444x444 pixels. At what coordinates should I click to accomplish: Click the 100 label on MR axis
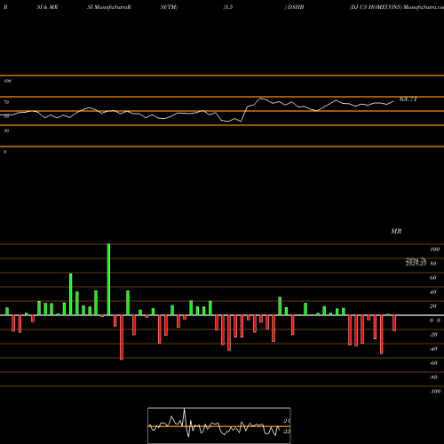(434, 250)
